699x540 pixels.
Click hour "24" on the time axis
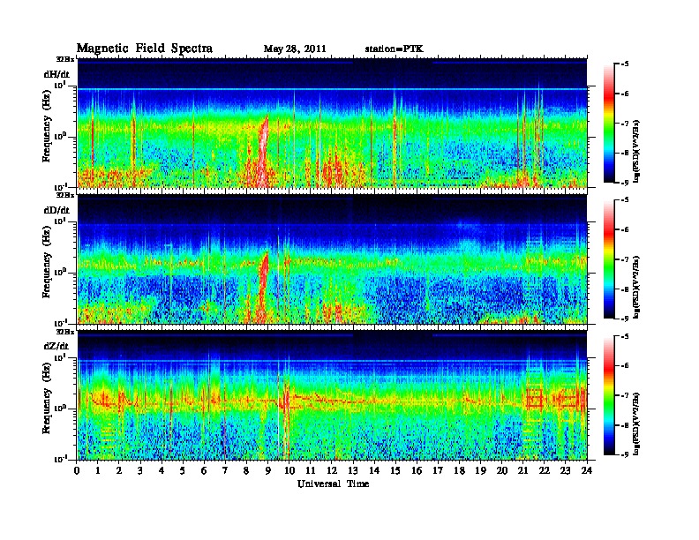[587, 471]
